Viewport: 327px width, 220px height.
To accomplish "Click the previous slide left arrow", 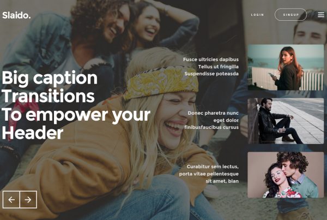I will 11,199.
